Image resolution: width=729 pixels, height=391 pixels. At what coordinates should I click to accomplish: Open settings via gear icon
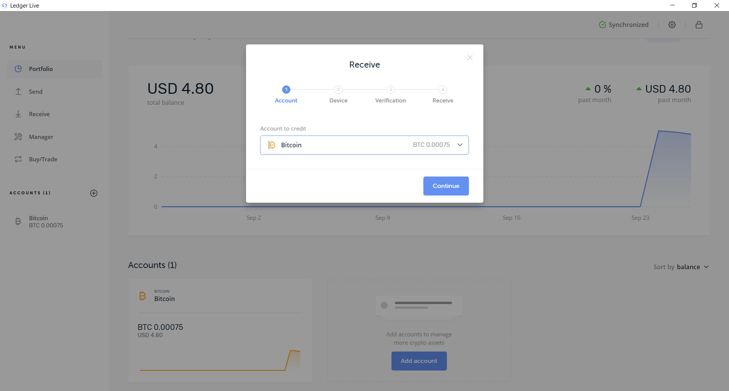(x=672, y=25)
